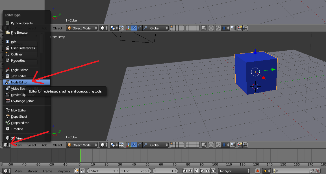This screenshot has height=174, width=326.
Task: Select User Preferences editor type
Action: click(x=26, y=48)
